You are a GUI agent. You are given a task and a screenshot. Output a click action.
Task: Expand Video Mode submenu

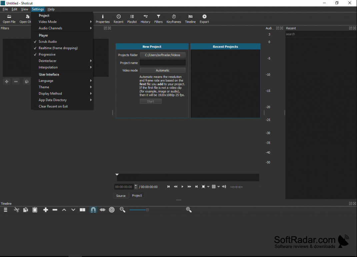coord(62,22)
